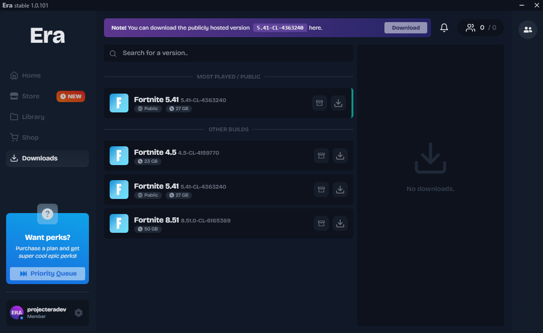Click the most played Fortnite 5.41 thumbnail
Screen dimensions: 543x333
[119, 103]
